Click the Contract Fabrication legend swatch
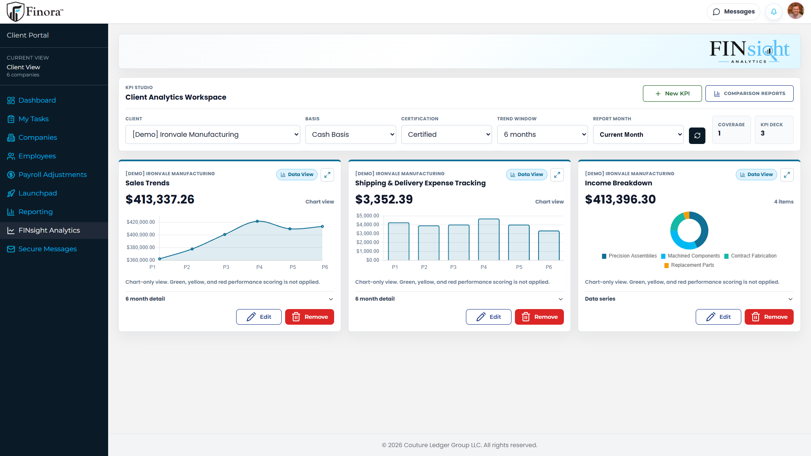Image resolution: width=811 pixels, height=456 pixels. tap(727, 256)
